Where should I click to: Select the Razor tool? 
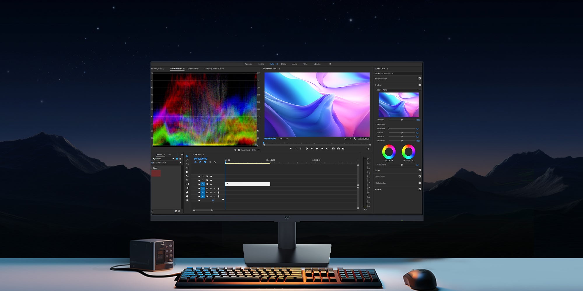click(x=187, y=180)
